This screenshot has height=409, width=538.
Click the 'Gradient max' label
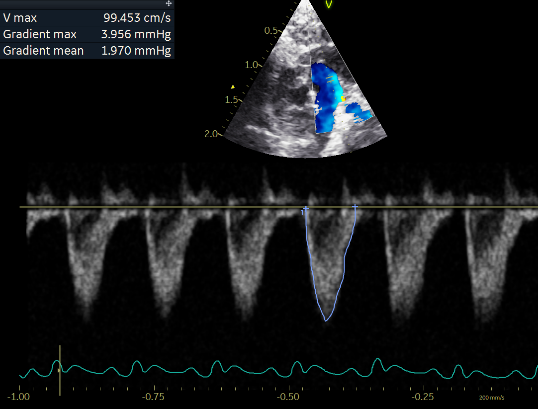(x=40, y=34)
